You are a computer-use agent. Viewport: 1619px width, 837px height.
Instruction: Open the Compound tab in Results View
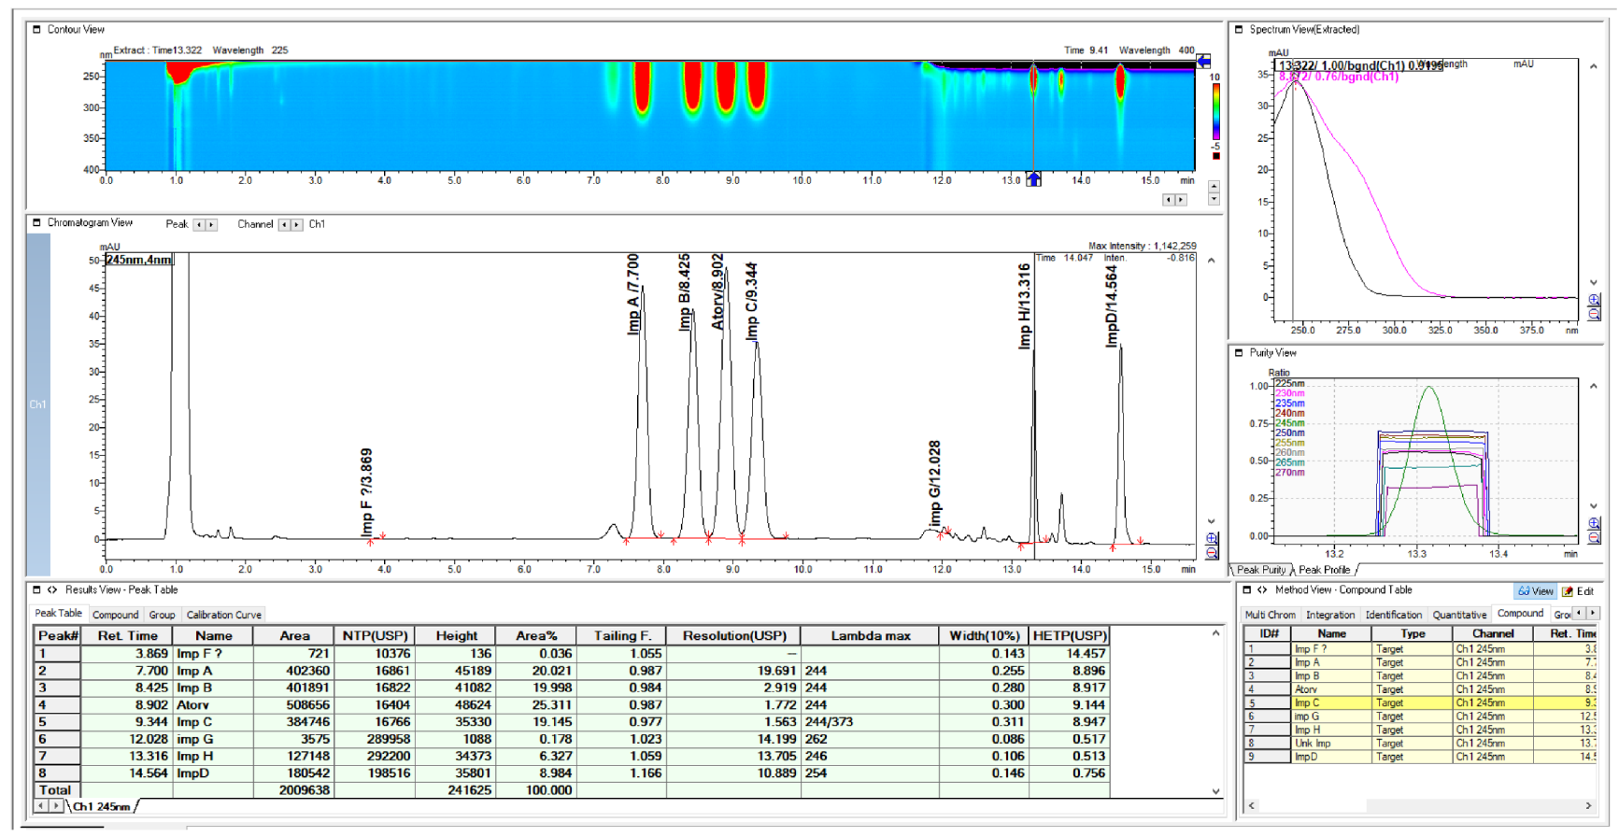coord(116,615)
